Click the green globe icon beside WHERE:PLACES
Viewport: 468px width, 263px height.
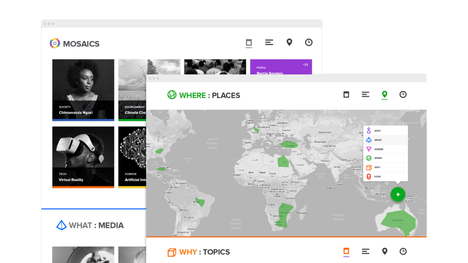tap(172, 95)
